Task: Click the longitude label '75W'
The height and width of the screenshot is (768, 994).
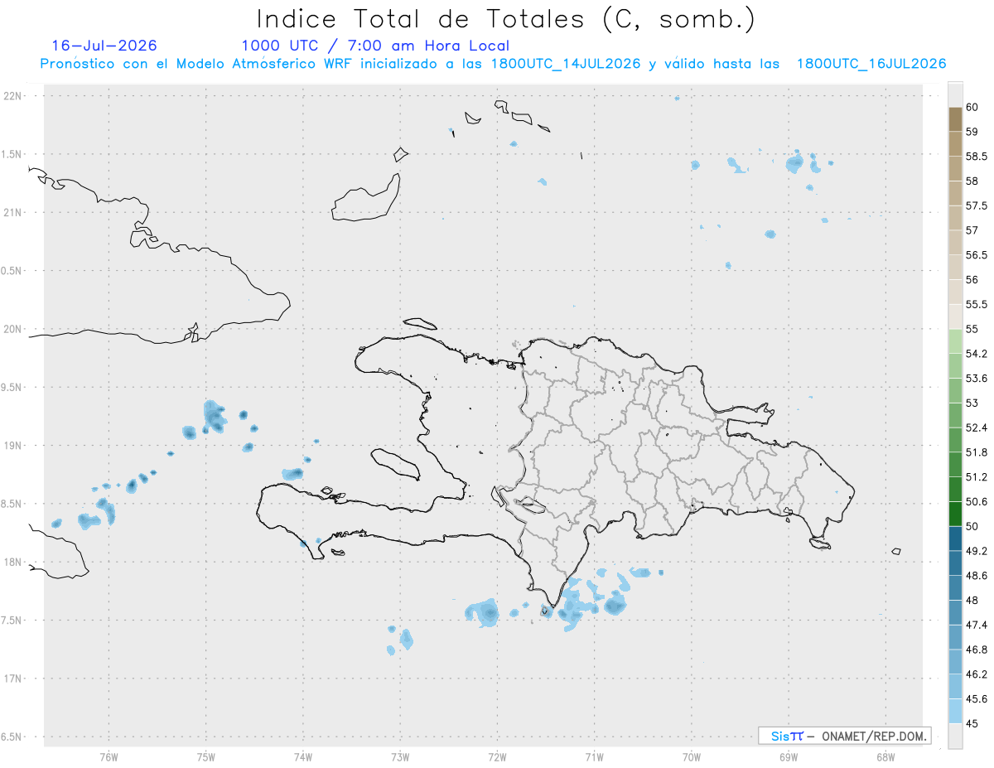Action: (x=206, y=756)
